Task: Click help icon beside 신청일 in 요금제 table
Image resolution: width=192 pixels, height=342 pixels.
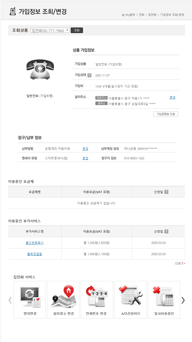Action: click(166, 192)
